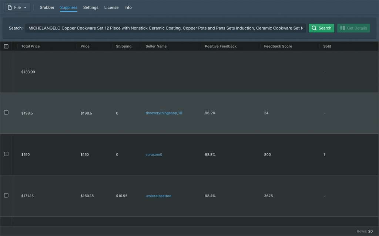Open seller link theeverythingshop_18
The width and height of the screenshot is (379, 236).
[x=164, y=113]
